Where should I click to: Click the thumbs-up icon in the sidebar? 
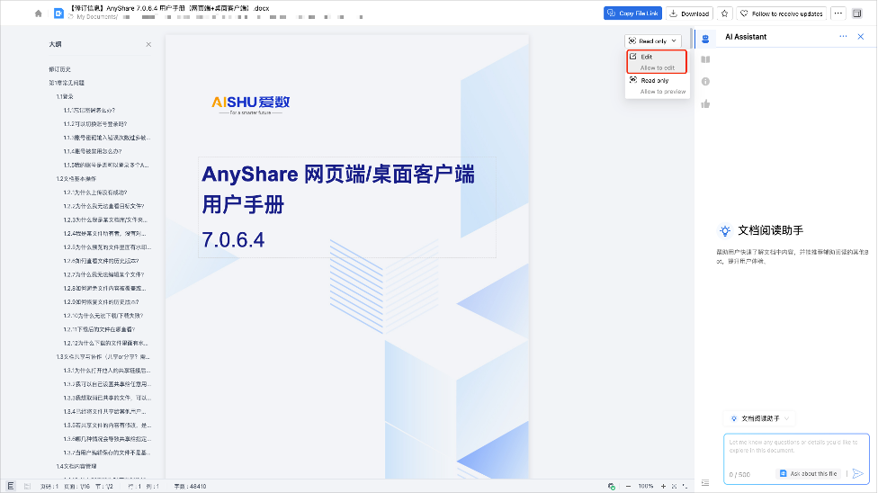pos(705,103)
